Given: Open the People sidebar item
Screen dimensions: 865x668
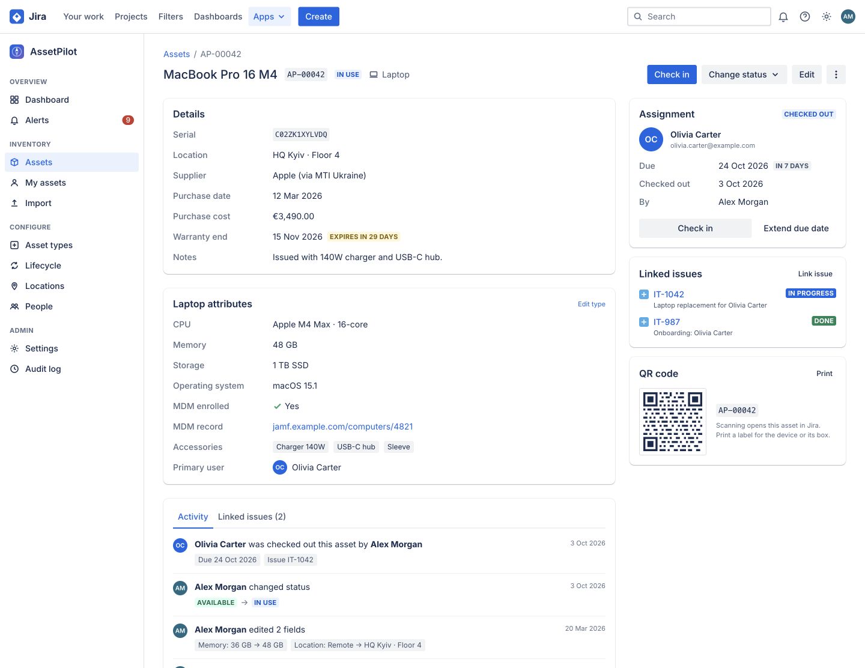Looking at the screenshot, I should (x=71, y=306).
